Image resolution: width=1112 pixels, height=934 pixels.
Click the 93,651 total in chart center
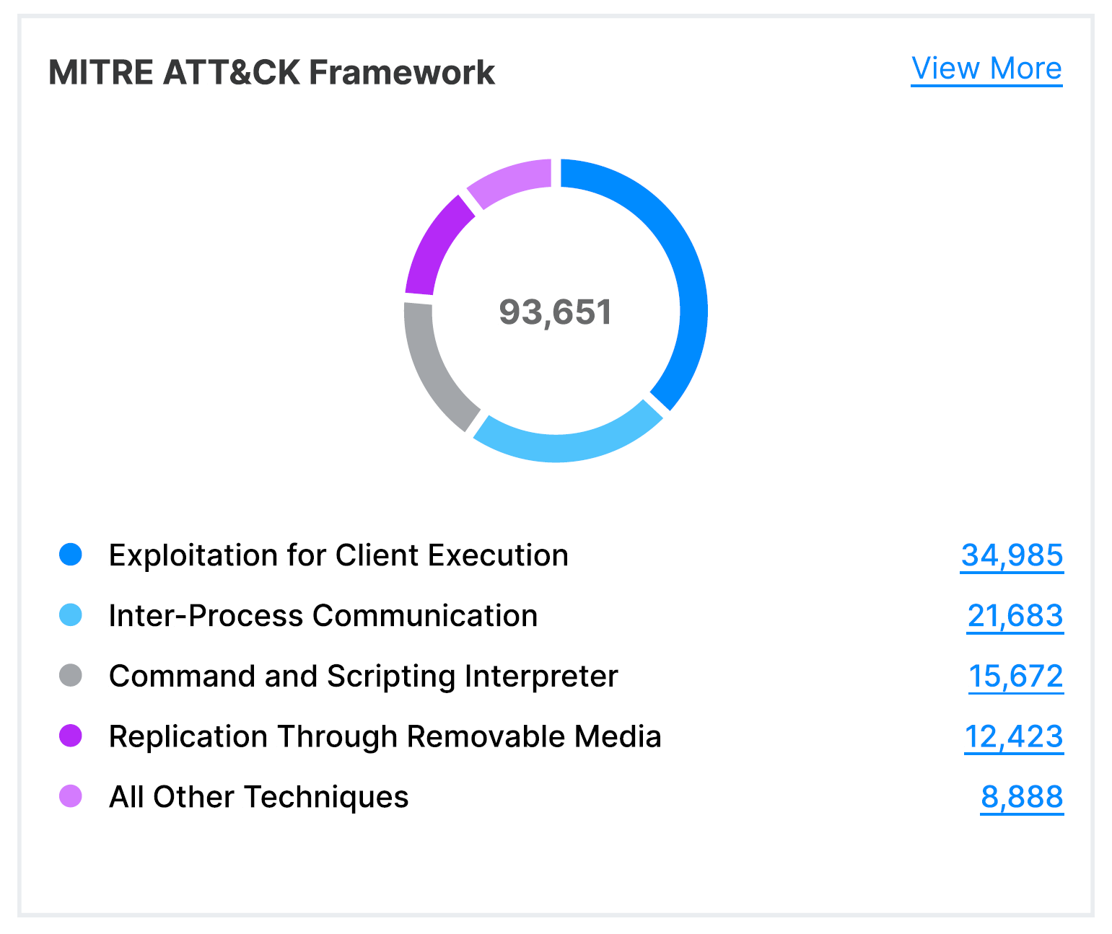(556, 312)
